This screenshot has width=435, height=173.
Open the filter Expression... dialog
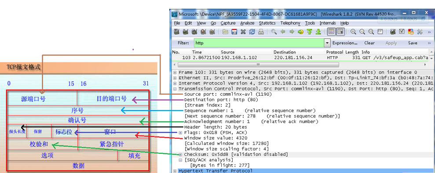[x=345, y=43]
